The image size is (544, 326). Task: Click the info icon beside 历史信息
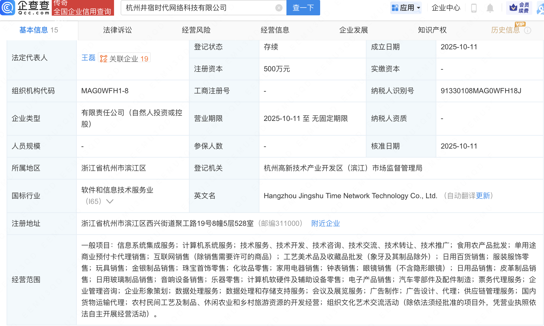(x=528, y=30)
